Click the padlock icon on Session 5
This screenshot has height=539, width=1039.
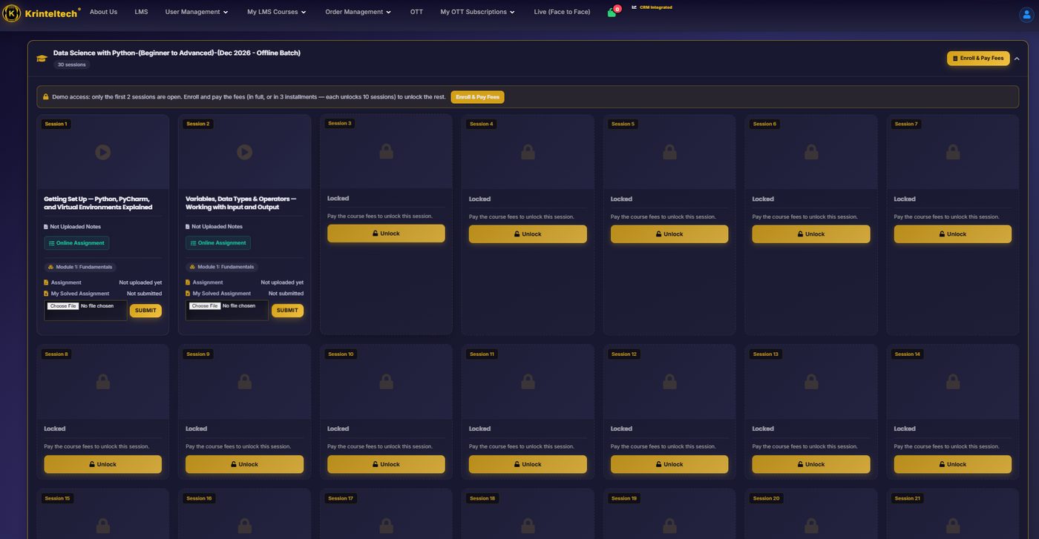[669, 152]
